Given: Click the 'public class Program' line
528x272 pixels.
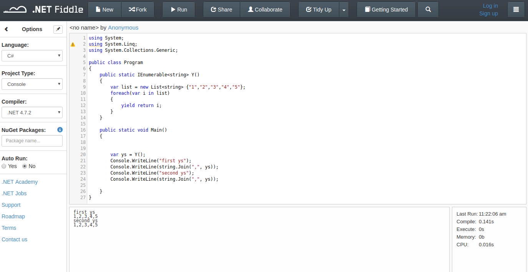Looking at the screenshot, I should pos(116,63).
